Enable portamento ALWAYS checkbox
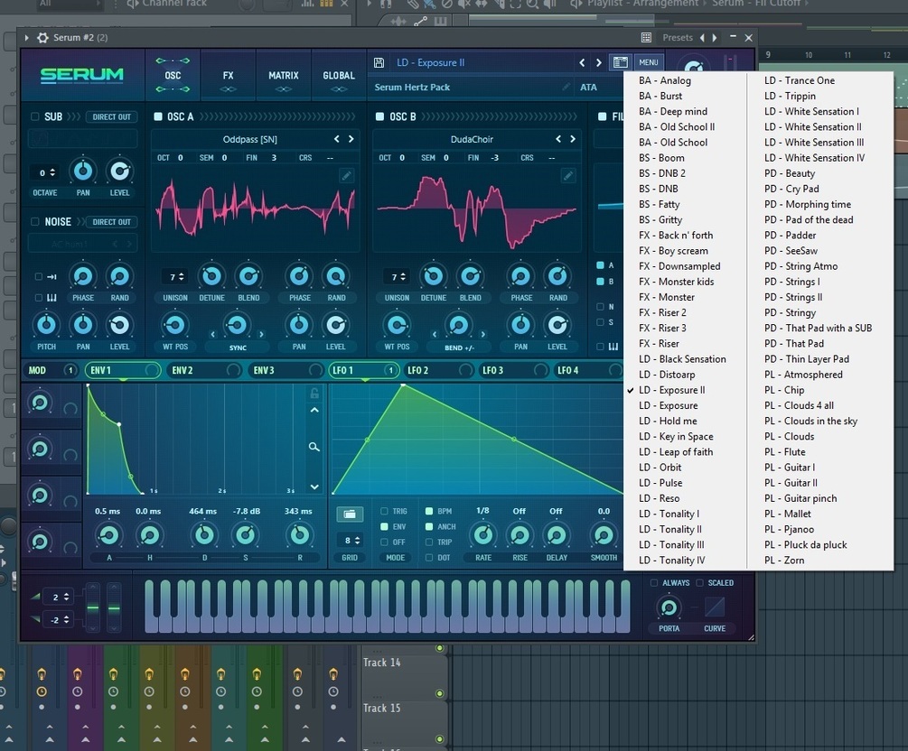Screen dimensions: 908x751 click(654, 582)
